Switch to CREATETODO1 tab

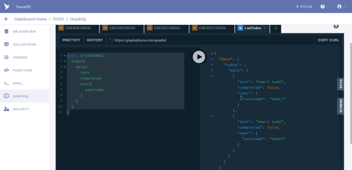(166, 28)
